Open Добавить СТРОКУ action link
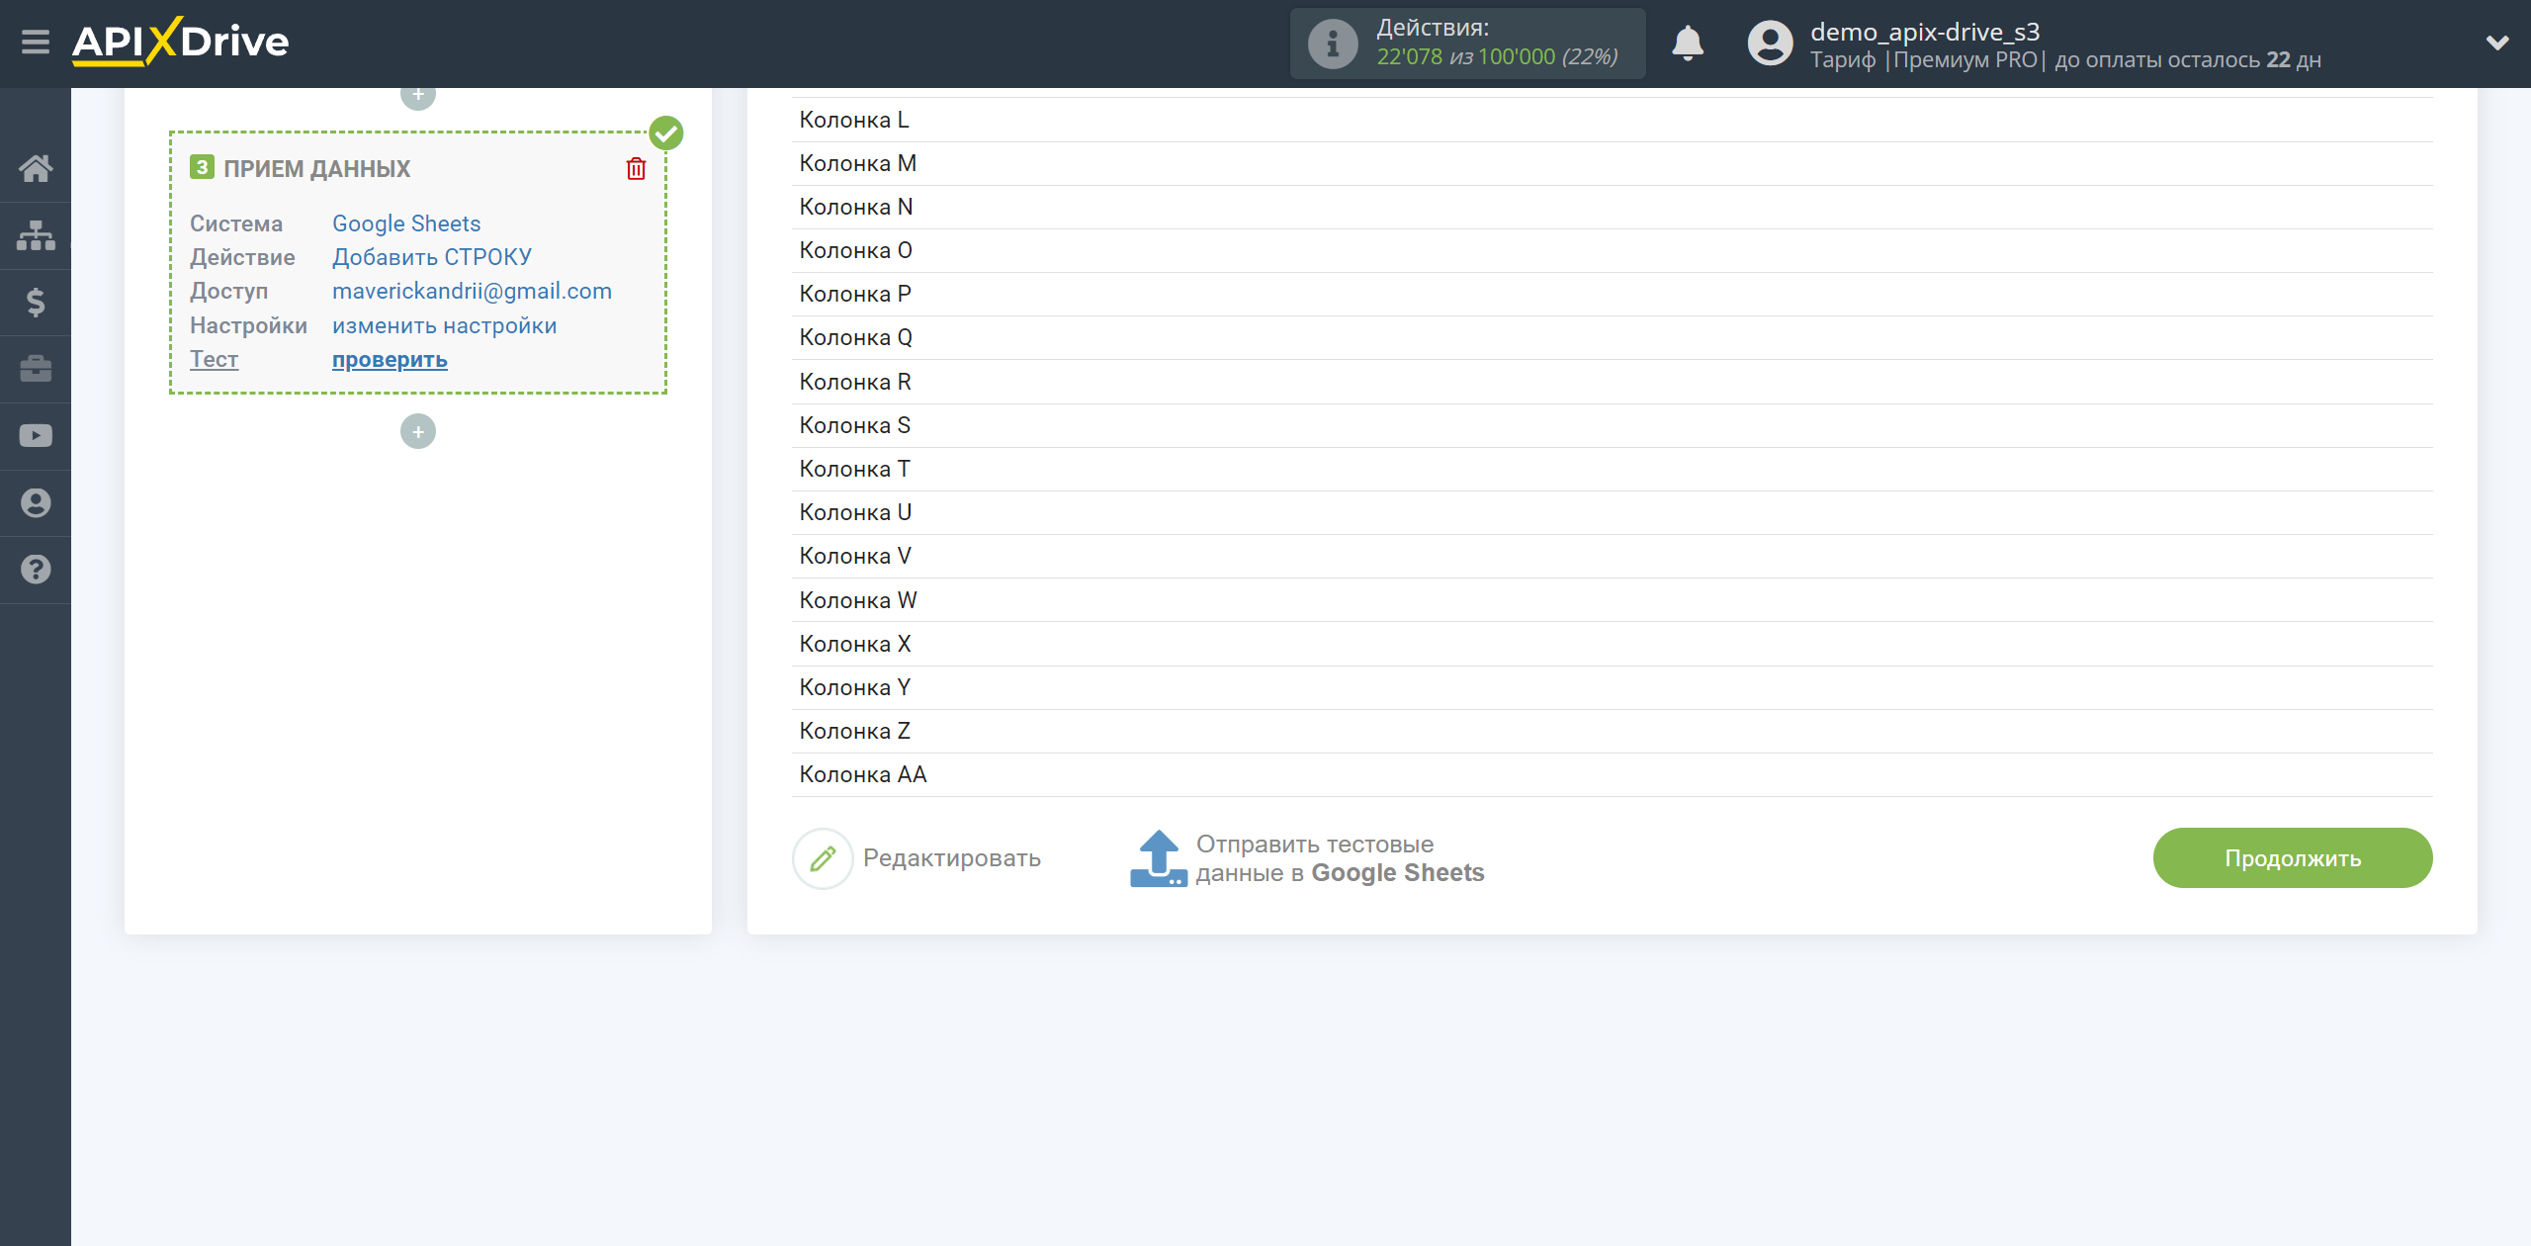 pyautogui.click(x=432, y=257)
